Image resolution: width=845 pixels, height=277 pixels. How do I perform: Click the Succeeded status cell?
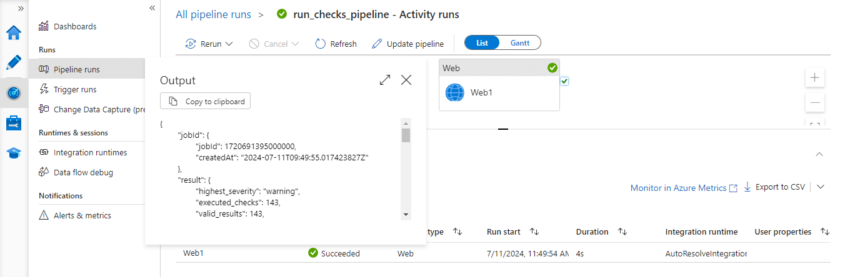coord(334,253)
